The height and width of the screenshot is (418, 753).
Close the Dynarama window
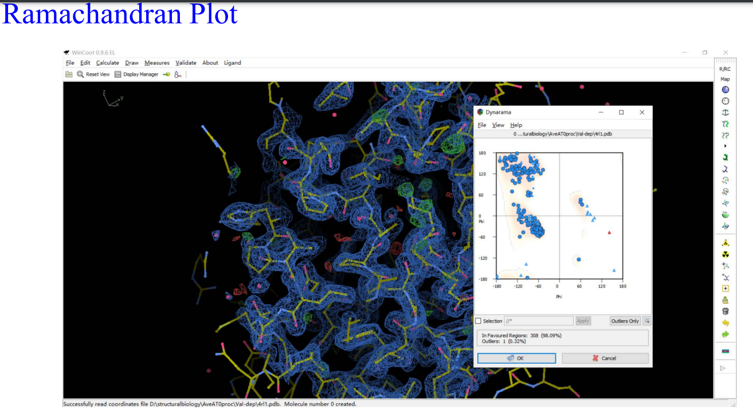(642, 112)
